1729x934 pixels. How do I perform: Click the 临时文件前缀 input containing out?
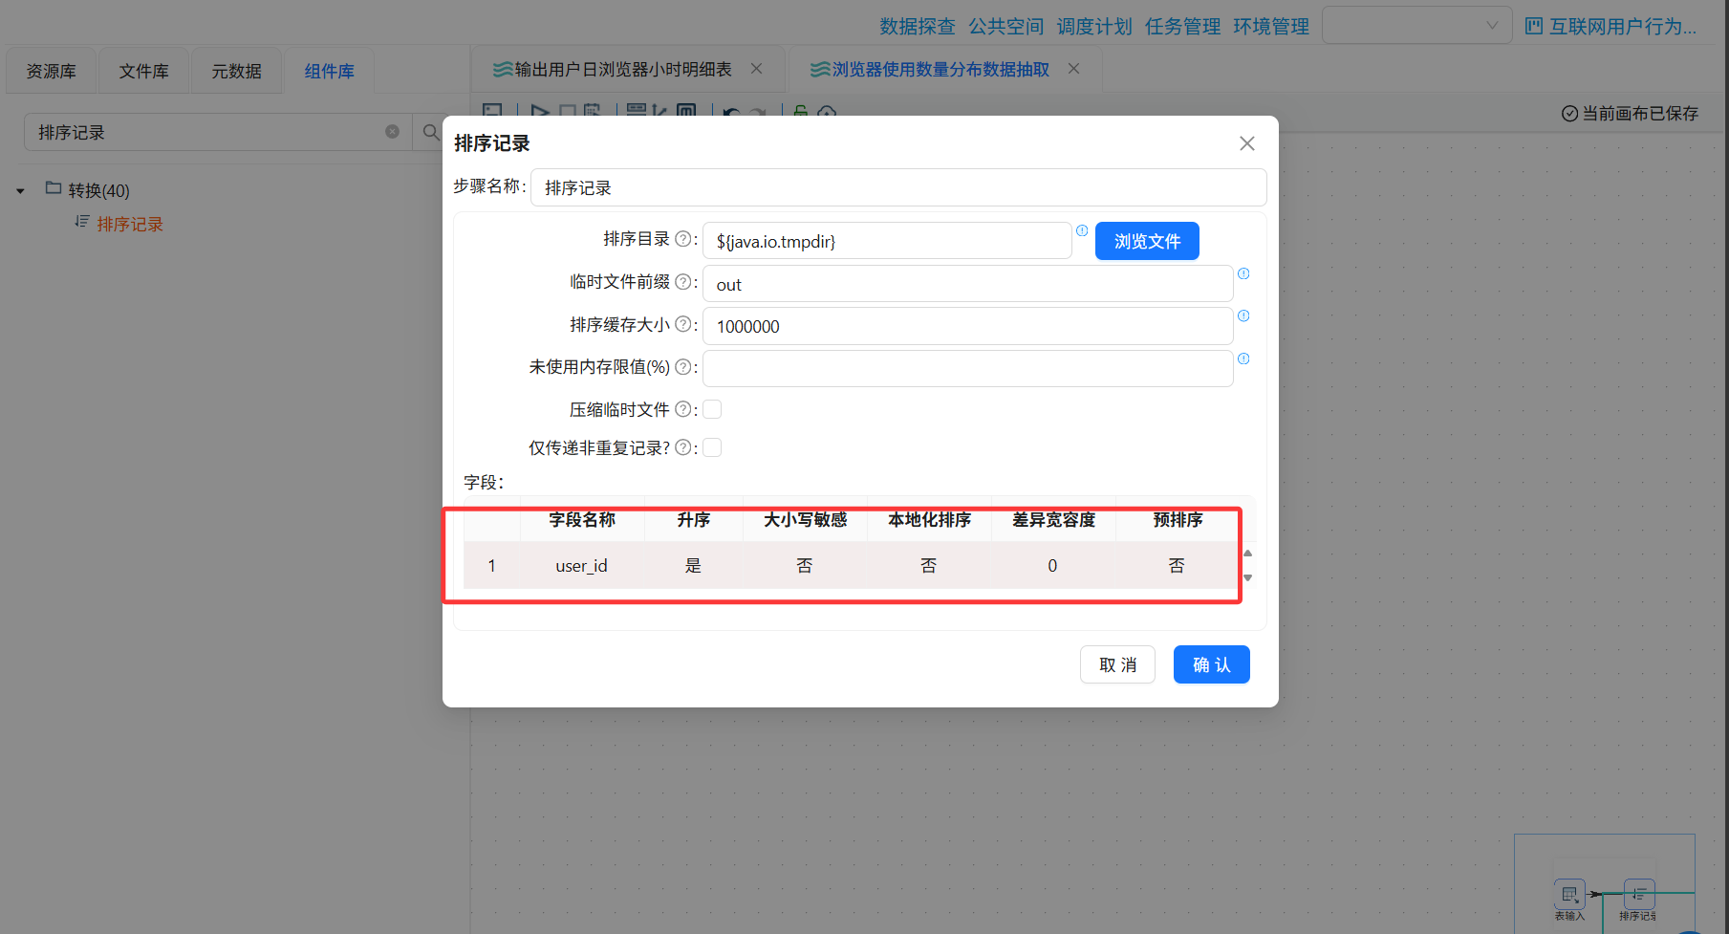(967, 284)
